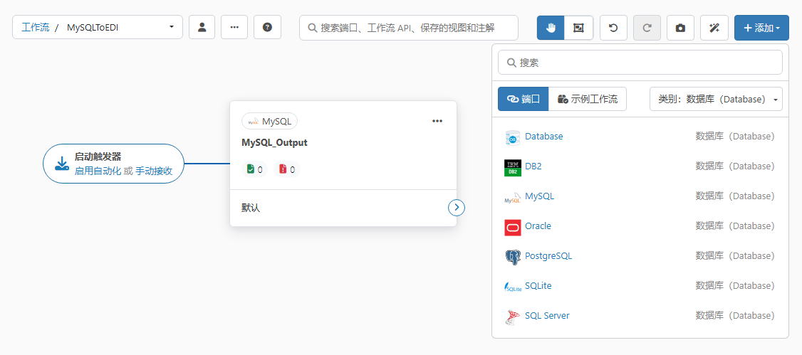Expand the 添加 add dropdown button
The width and height of the screenshot is (802, 355).
pyautogui.click(x=761, y=28)
